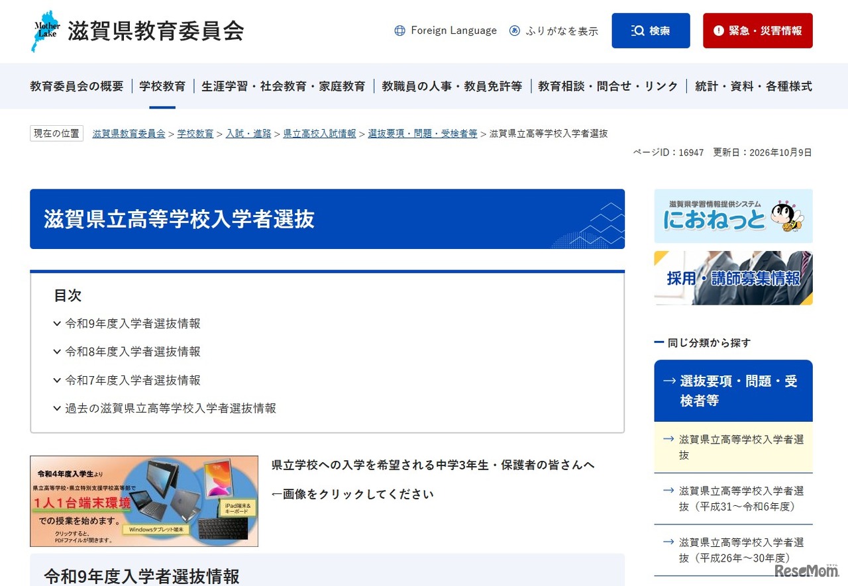This screenshot has width=848, height=586.
Task: Click the globe icon beside Foreign Language
Action: (399, 30)
